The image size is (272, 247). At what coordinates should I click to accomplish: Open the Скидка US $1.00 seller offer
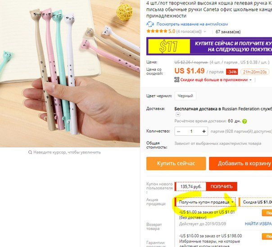tap(255, 202)
